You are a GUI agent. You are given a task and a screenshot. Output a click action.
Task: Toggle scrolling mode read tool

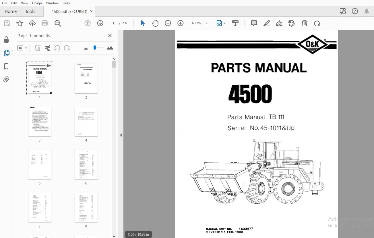tap(235, 23)
